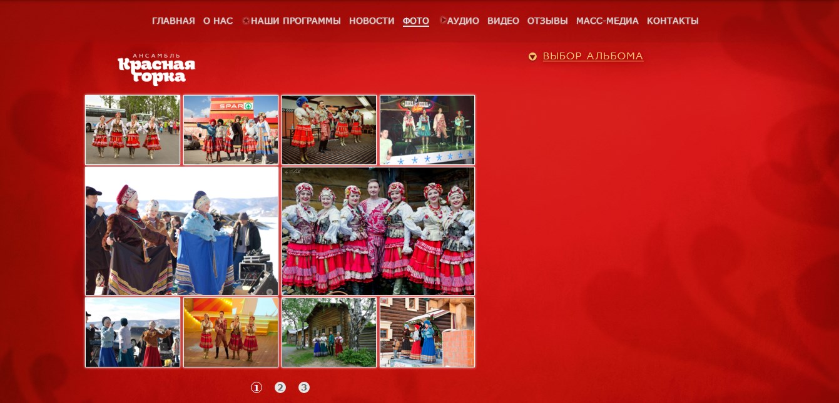Select the Фото menu item

[x=416, y=21]
